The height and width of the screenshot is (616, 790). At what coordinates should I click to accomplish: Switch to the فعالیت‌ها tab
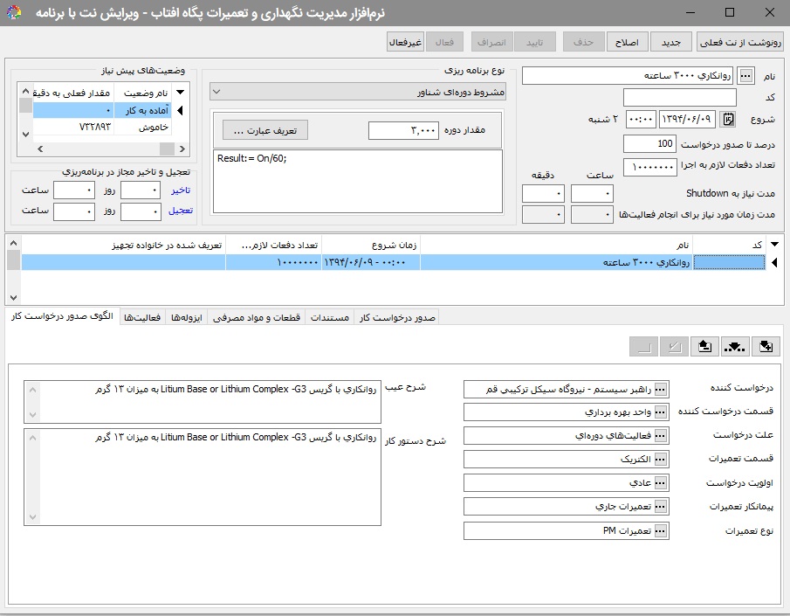click(x=141, y=318)
